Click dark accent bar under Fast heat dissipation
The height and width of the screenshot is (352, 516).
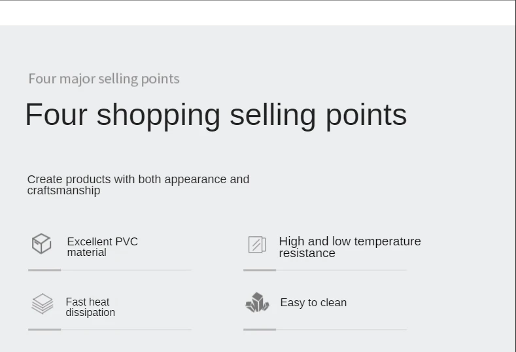coord(44,329)
